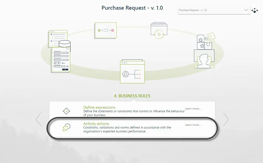Screen dimensions: 263x163
Task: Click the 4. BUSINESS RULES heading
Action: 132,96
